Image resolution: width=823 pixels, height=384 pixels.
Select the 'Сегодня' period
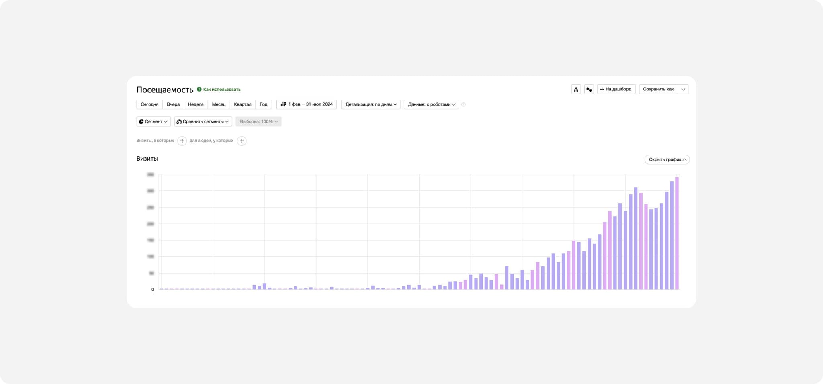click(x=149, y=104)
